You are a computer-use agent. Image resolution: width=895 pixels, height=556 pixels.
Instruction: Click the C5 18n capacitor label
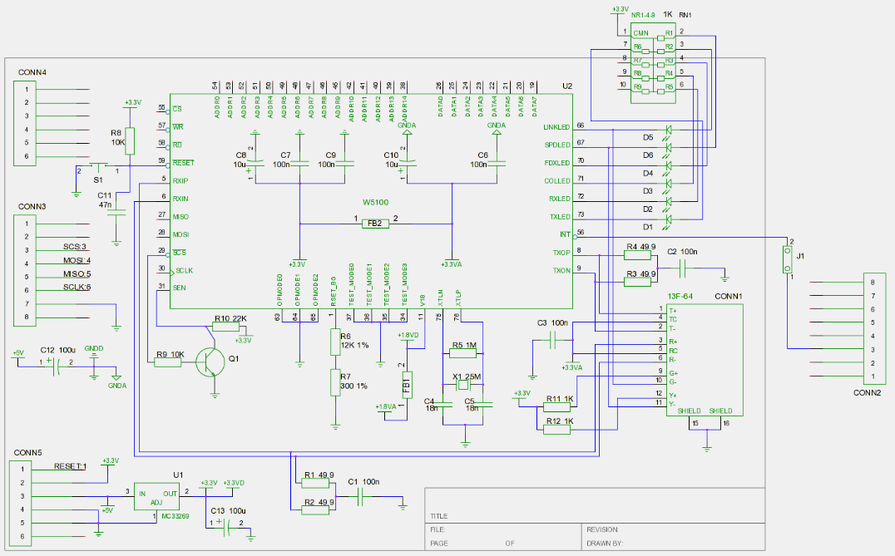(471, 405)
